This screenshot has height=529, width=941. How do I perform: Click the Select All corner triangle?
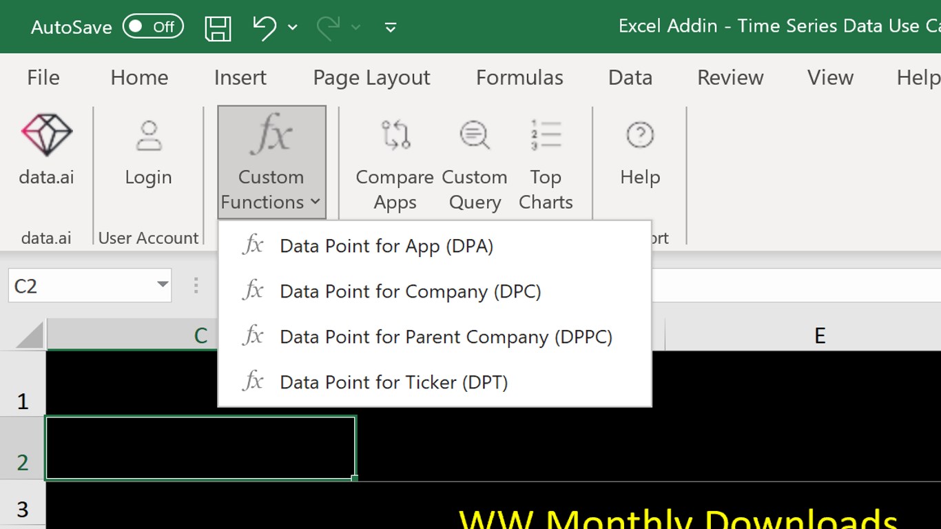(30, 335)
